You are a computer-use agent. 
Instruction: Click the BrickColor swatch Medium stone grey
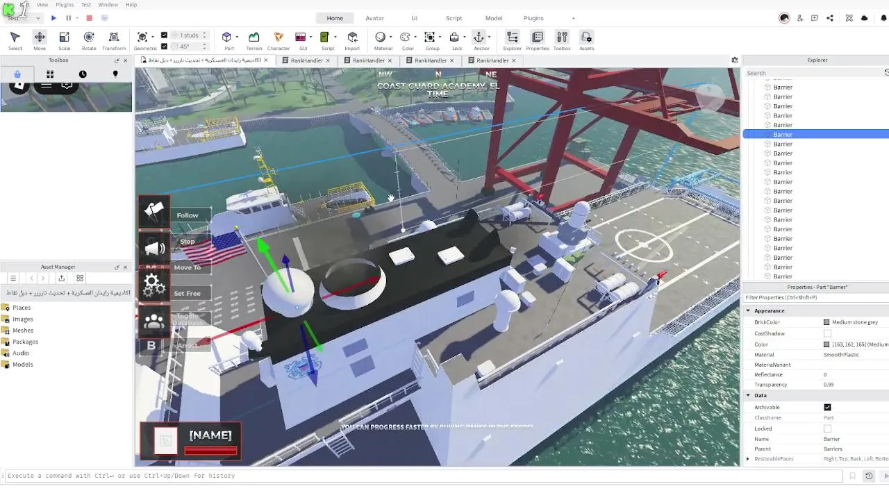[826, 322]
